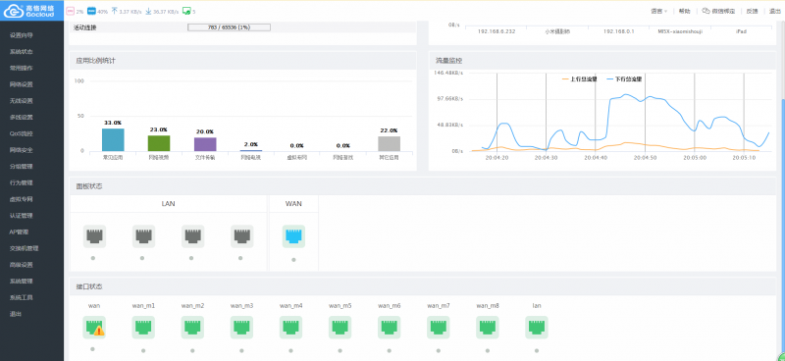The height and width of the screenshot is (361, 785).
Task: Open 认证管理 in the sidebar
Action: [21, 216]
